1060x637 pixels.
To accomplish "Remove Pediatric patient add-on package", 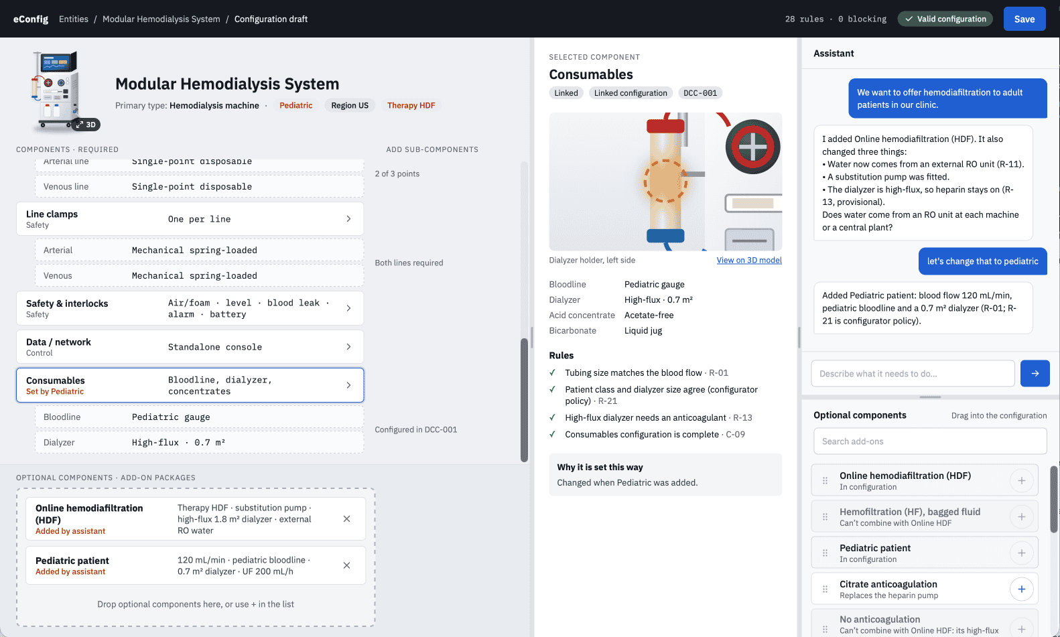I will [346, 565].
